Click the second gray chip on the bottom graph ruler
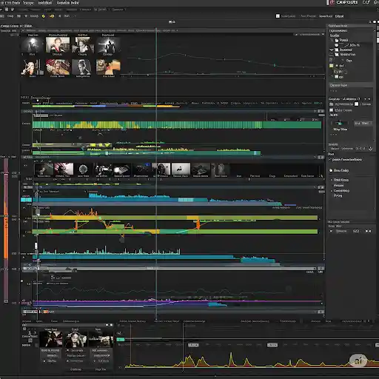 click(x=272, y=345)
